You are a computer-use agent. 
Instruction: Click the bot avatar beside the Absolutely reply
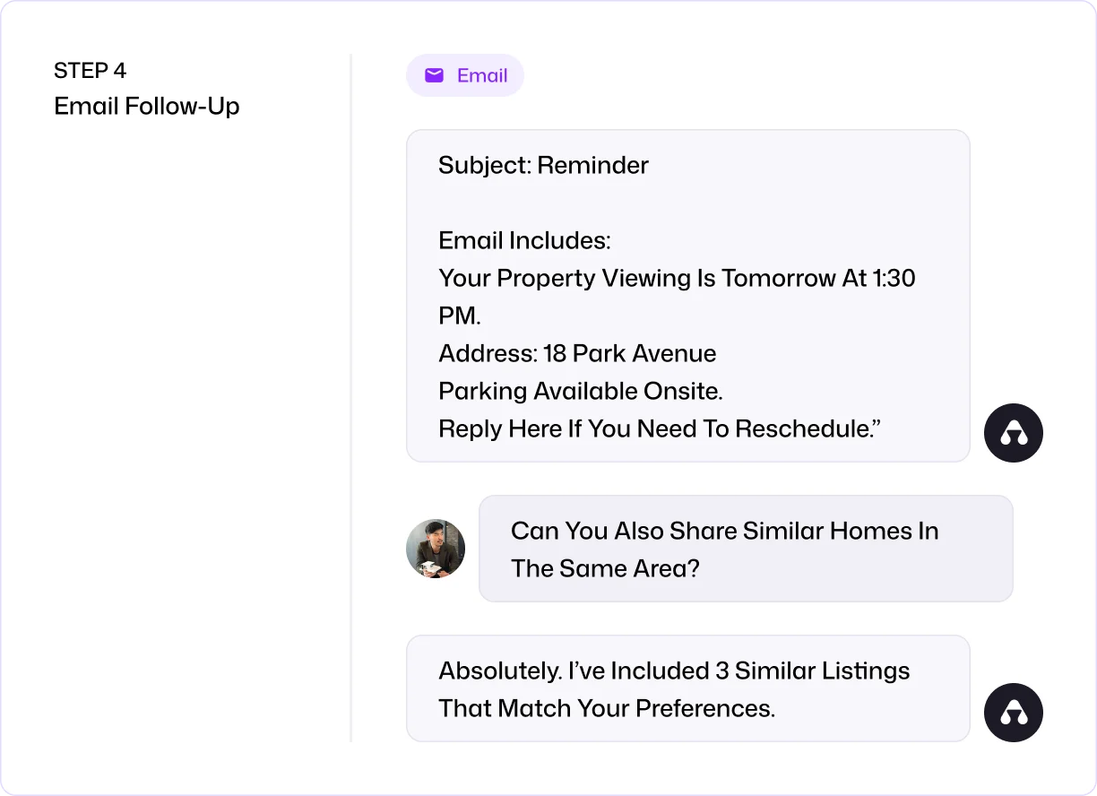click(x=1013, y=713)
